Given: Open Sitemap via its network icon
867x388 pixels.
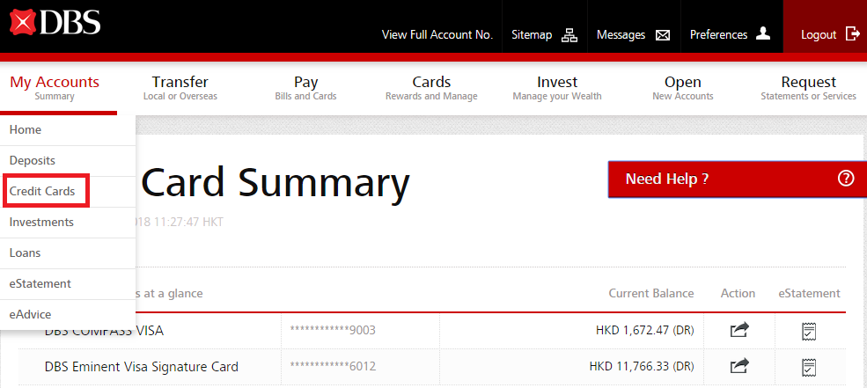Looking at the screenshot, I should point(569,35).
